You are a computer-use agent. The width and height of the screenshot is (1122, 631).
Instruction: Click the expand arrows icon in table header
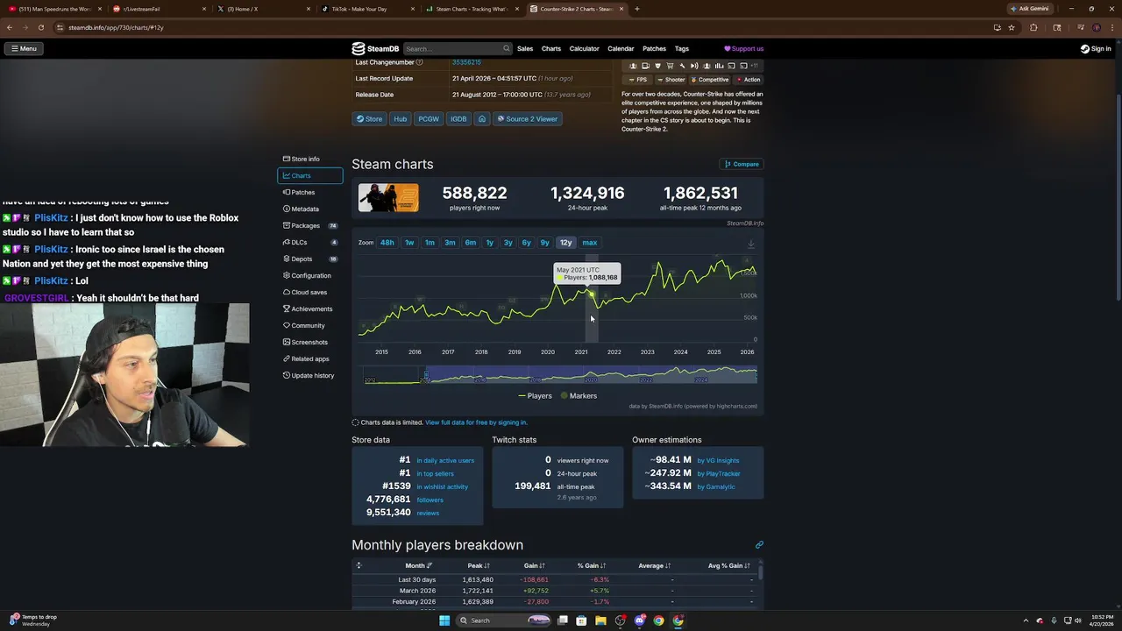point(359,565)
